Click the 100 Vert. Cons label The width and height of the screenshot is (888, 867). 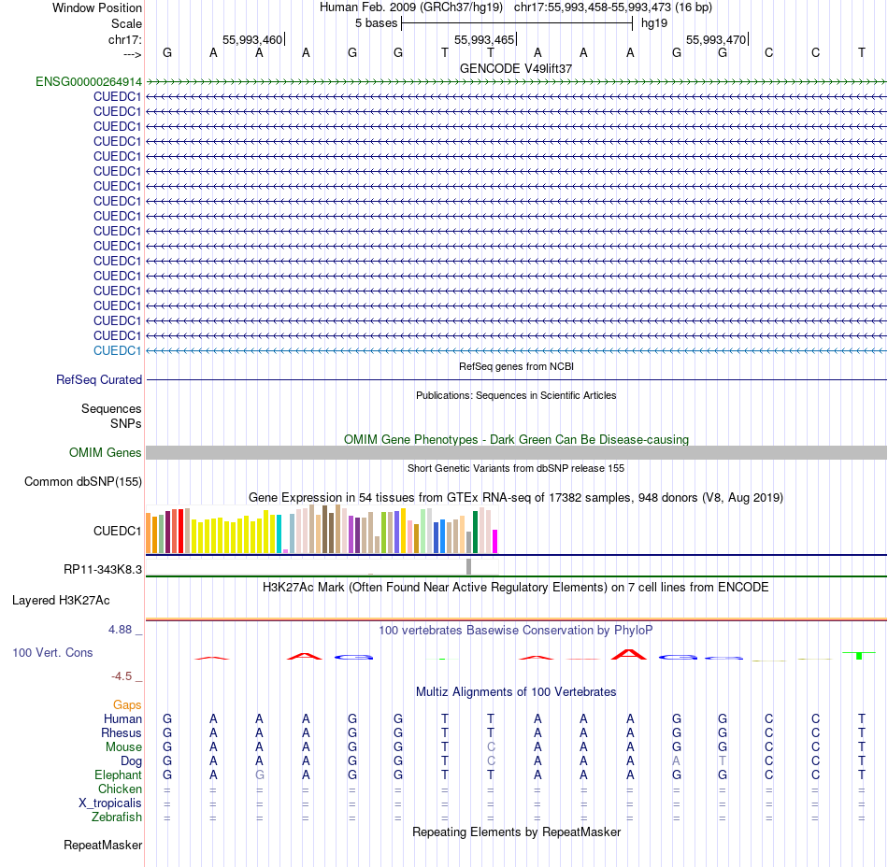[x=52, y=652]
